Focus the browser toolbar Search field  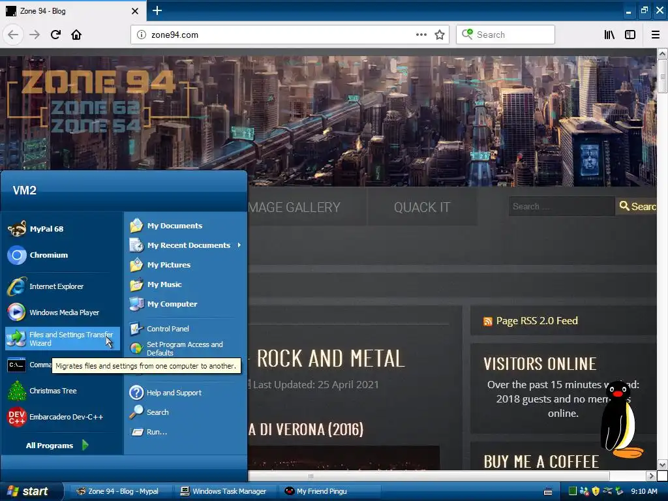click(506, 35)
